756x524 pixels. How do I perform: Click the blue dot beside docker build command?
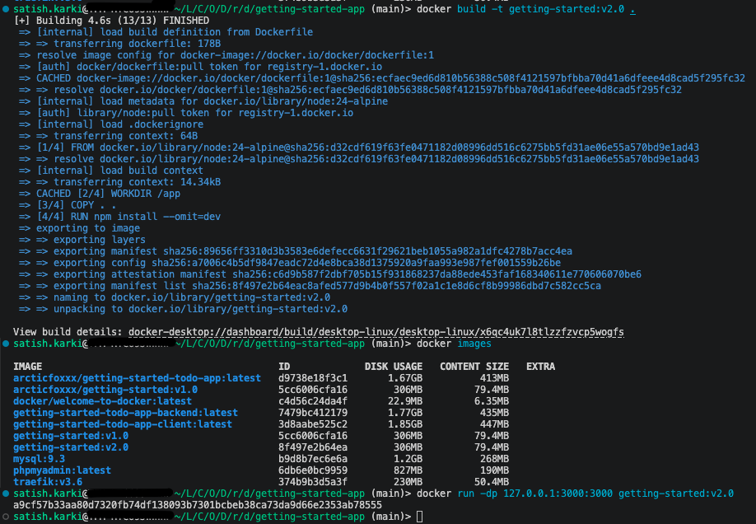point(6,9)
